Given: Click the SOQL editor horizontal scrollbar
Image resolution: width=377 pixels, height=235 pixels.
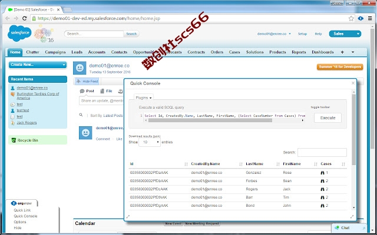Looking at the screenshot, I should [210, 120].
